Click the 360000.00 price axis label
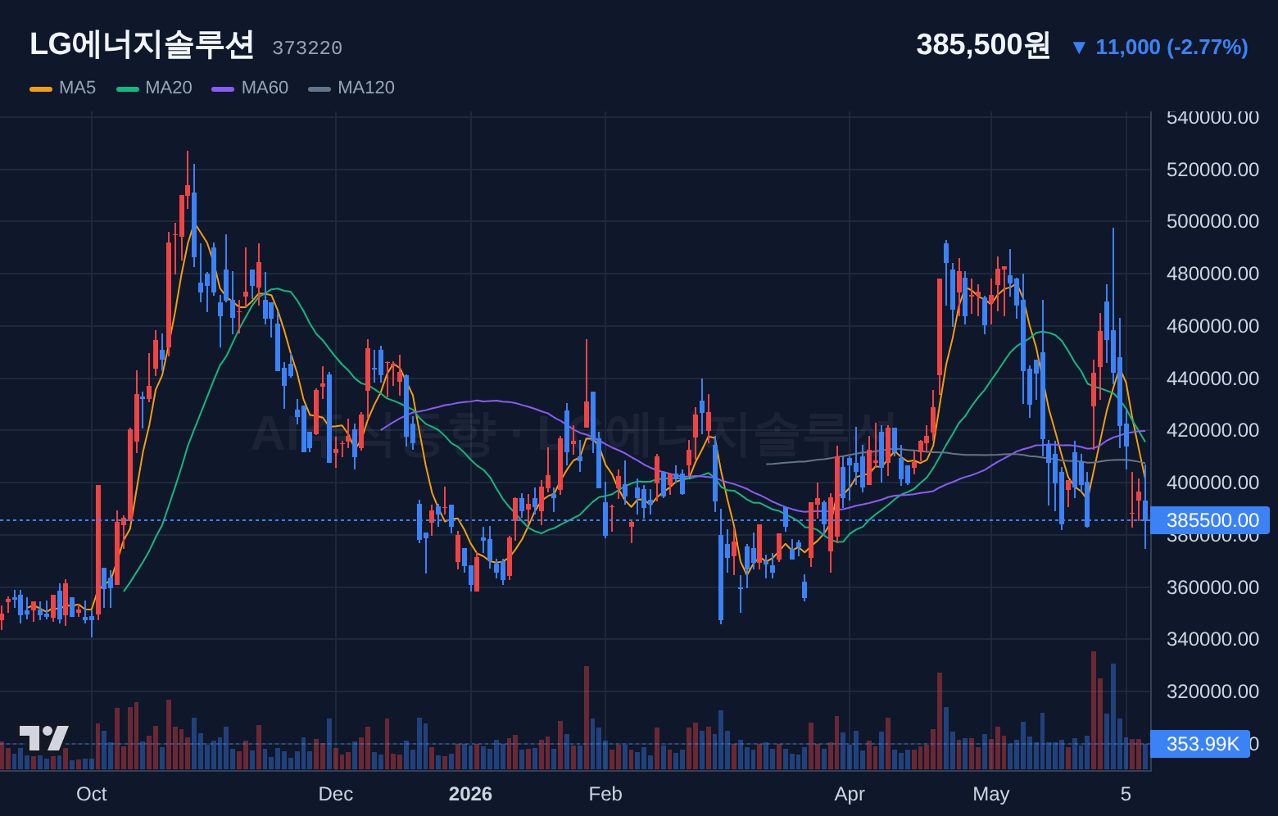Screen dimensions: 1278x816 pos(1212,587)
